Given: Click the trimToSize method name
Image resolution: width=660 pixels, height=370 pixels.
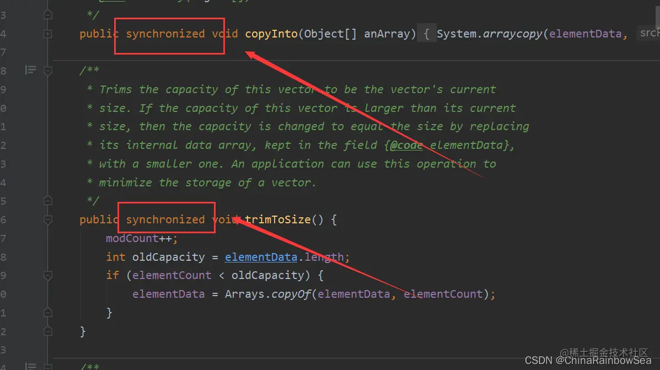Looking at the screenshot, I should coord(278,219).
